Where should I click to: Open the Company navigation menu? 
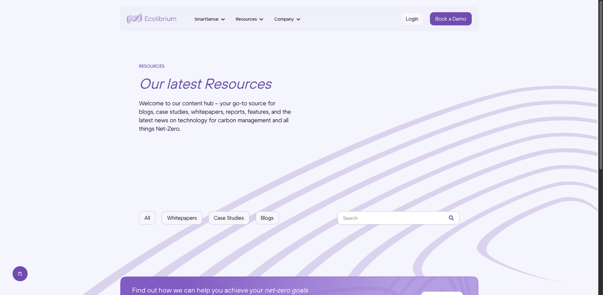pyautogui.click(x=284, y=19)
